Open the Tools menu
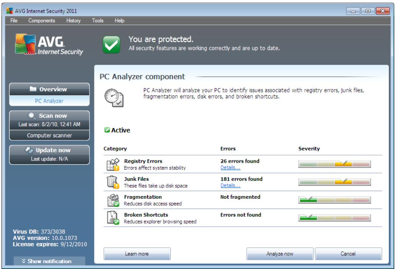Image resolution: width=395 pixels, height=269 pixels. click(97, 21)
